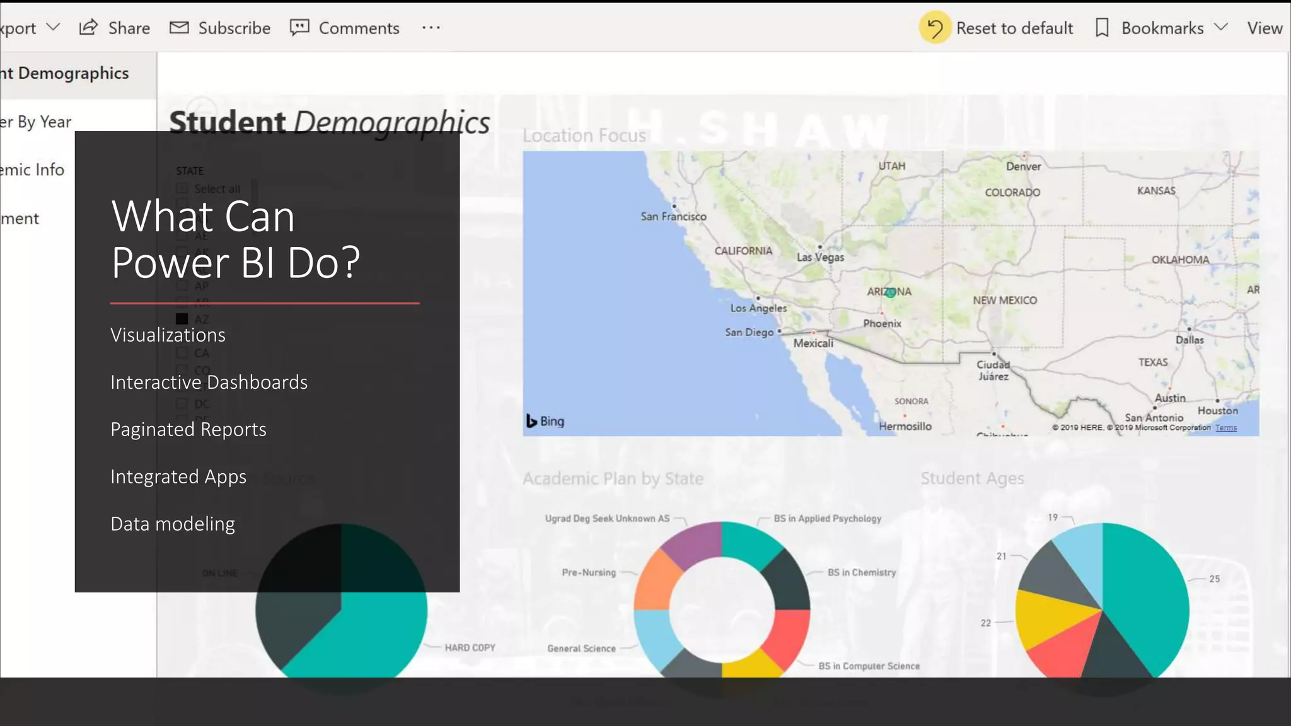Click the Denver label on map
This screenshot has height=726, width=1291.
(1023, 166)
